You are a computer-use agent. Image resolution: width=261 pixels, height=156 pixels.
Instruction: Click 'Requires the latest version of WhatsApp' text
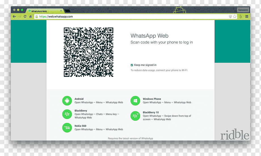[130, 138]
